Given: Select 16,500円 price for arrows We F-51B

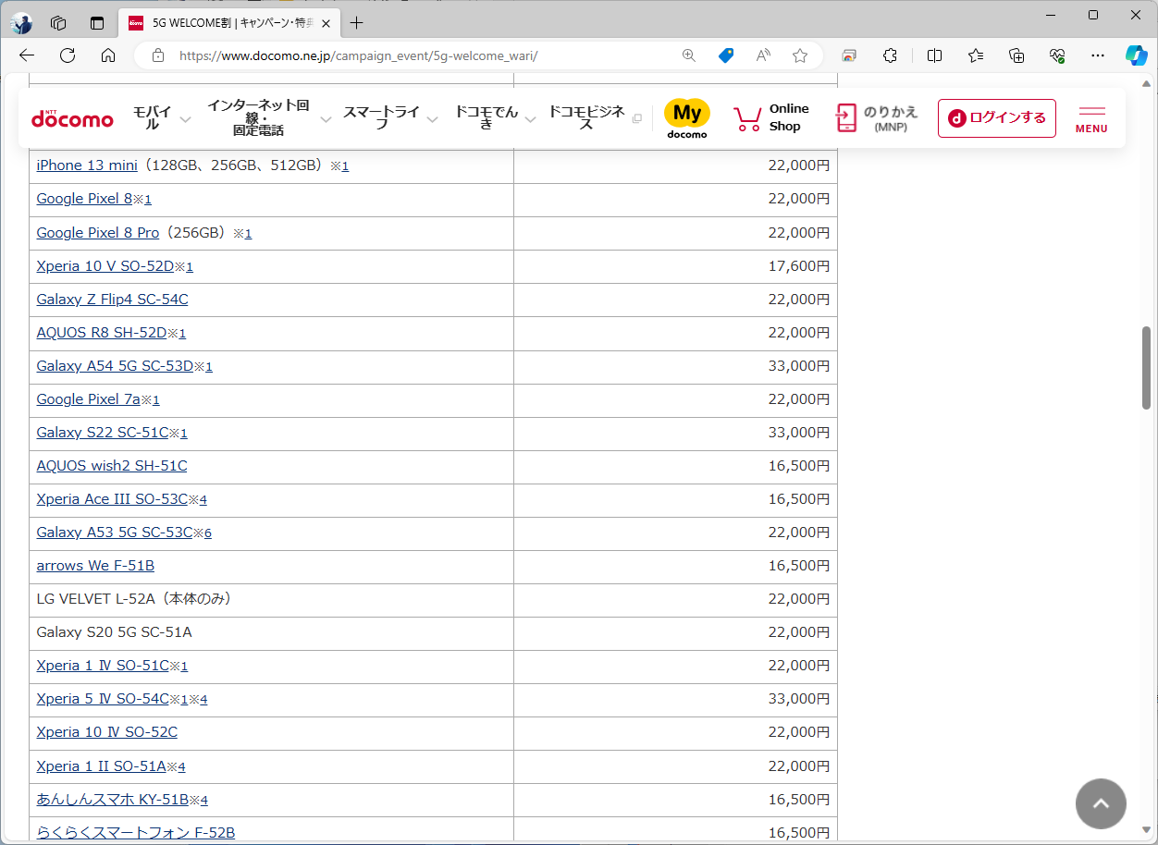Looking at the screenshot, I should (x=799, y=566).
